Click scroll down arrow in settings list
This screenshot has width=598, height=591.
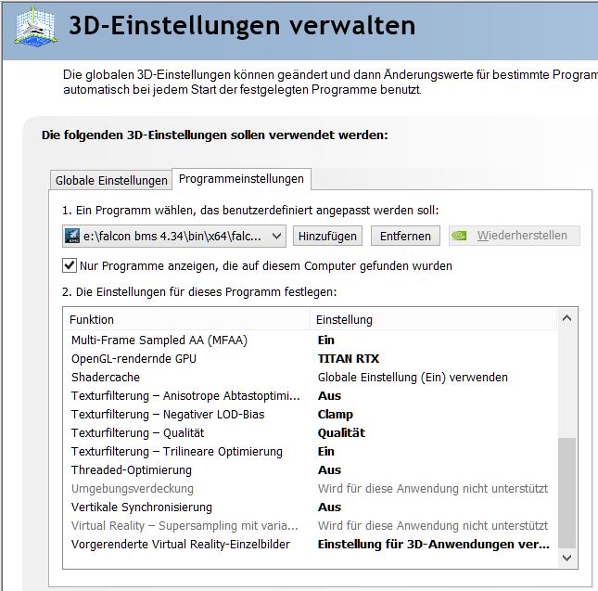(566, 558)
